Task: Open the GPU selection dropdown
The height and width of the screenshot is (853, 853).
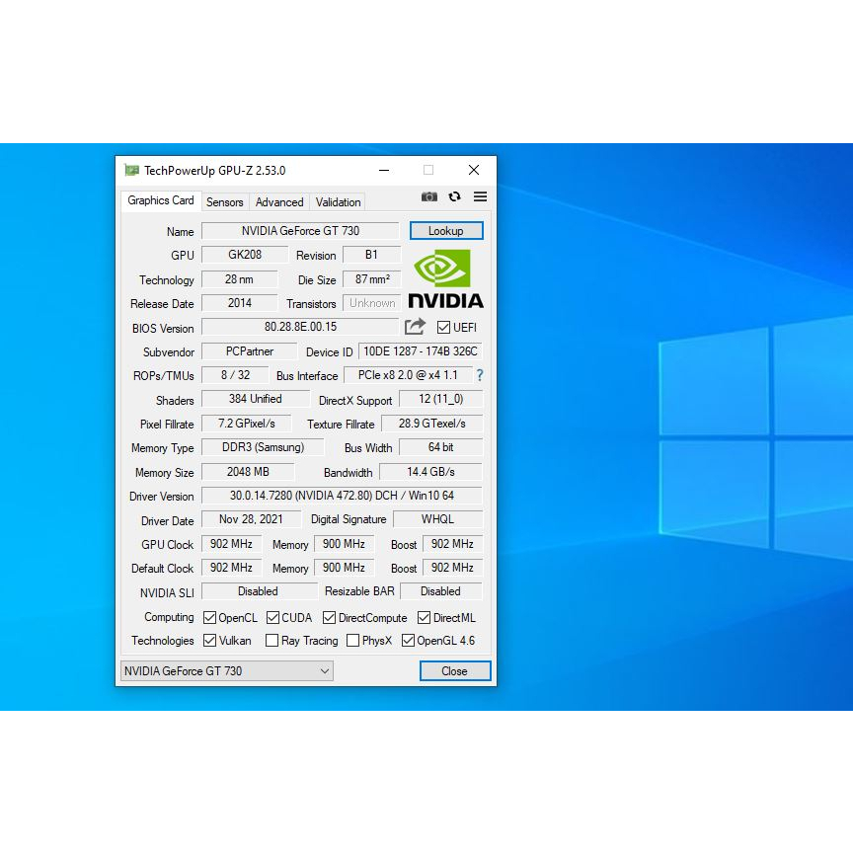Action: pyautogui.click(x=227, y=671)
